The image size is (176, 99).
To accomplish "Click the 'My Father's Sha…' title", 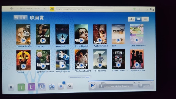I will pos(139,70).
